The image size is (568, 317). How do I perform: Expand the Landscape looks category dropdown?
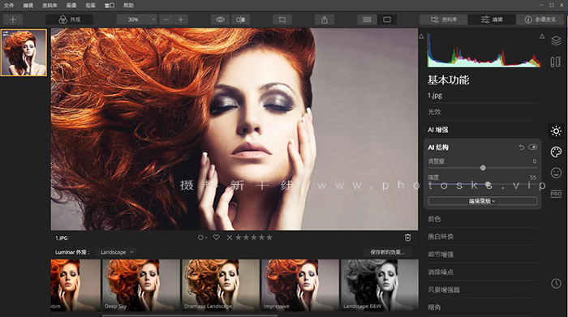pyautogui.click(x=117, y=252)
